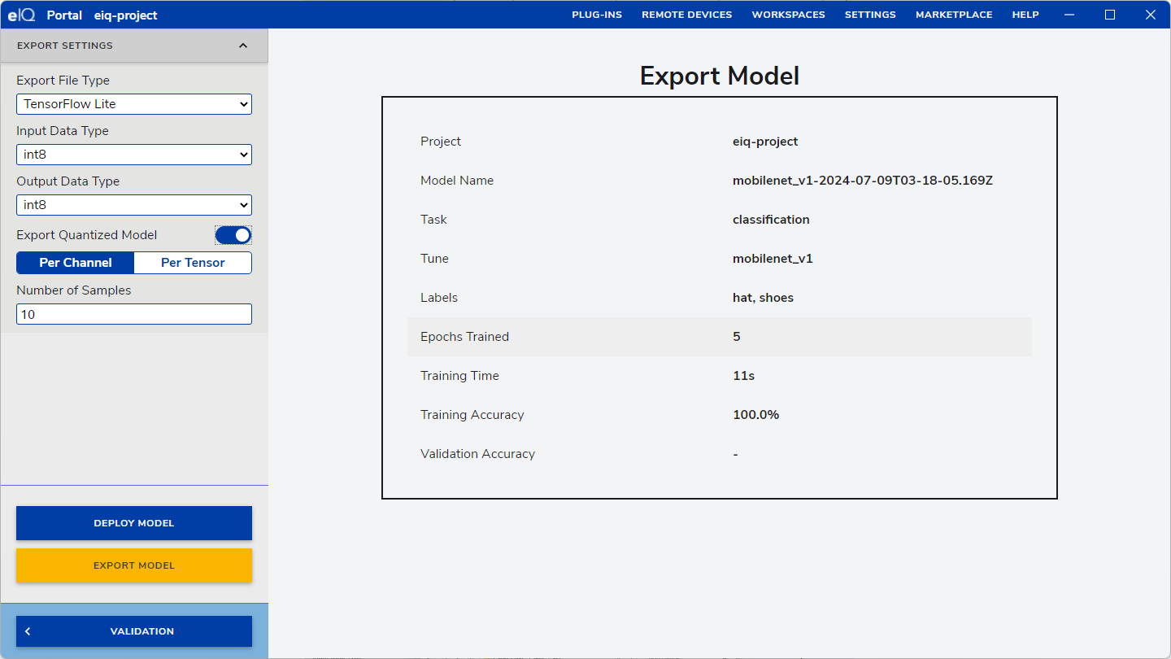Click the Validation Accuracy label
1171x659 pixels.
(477, 454)
